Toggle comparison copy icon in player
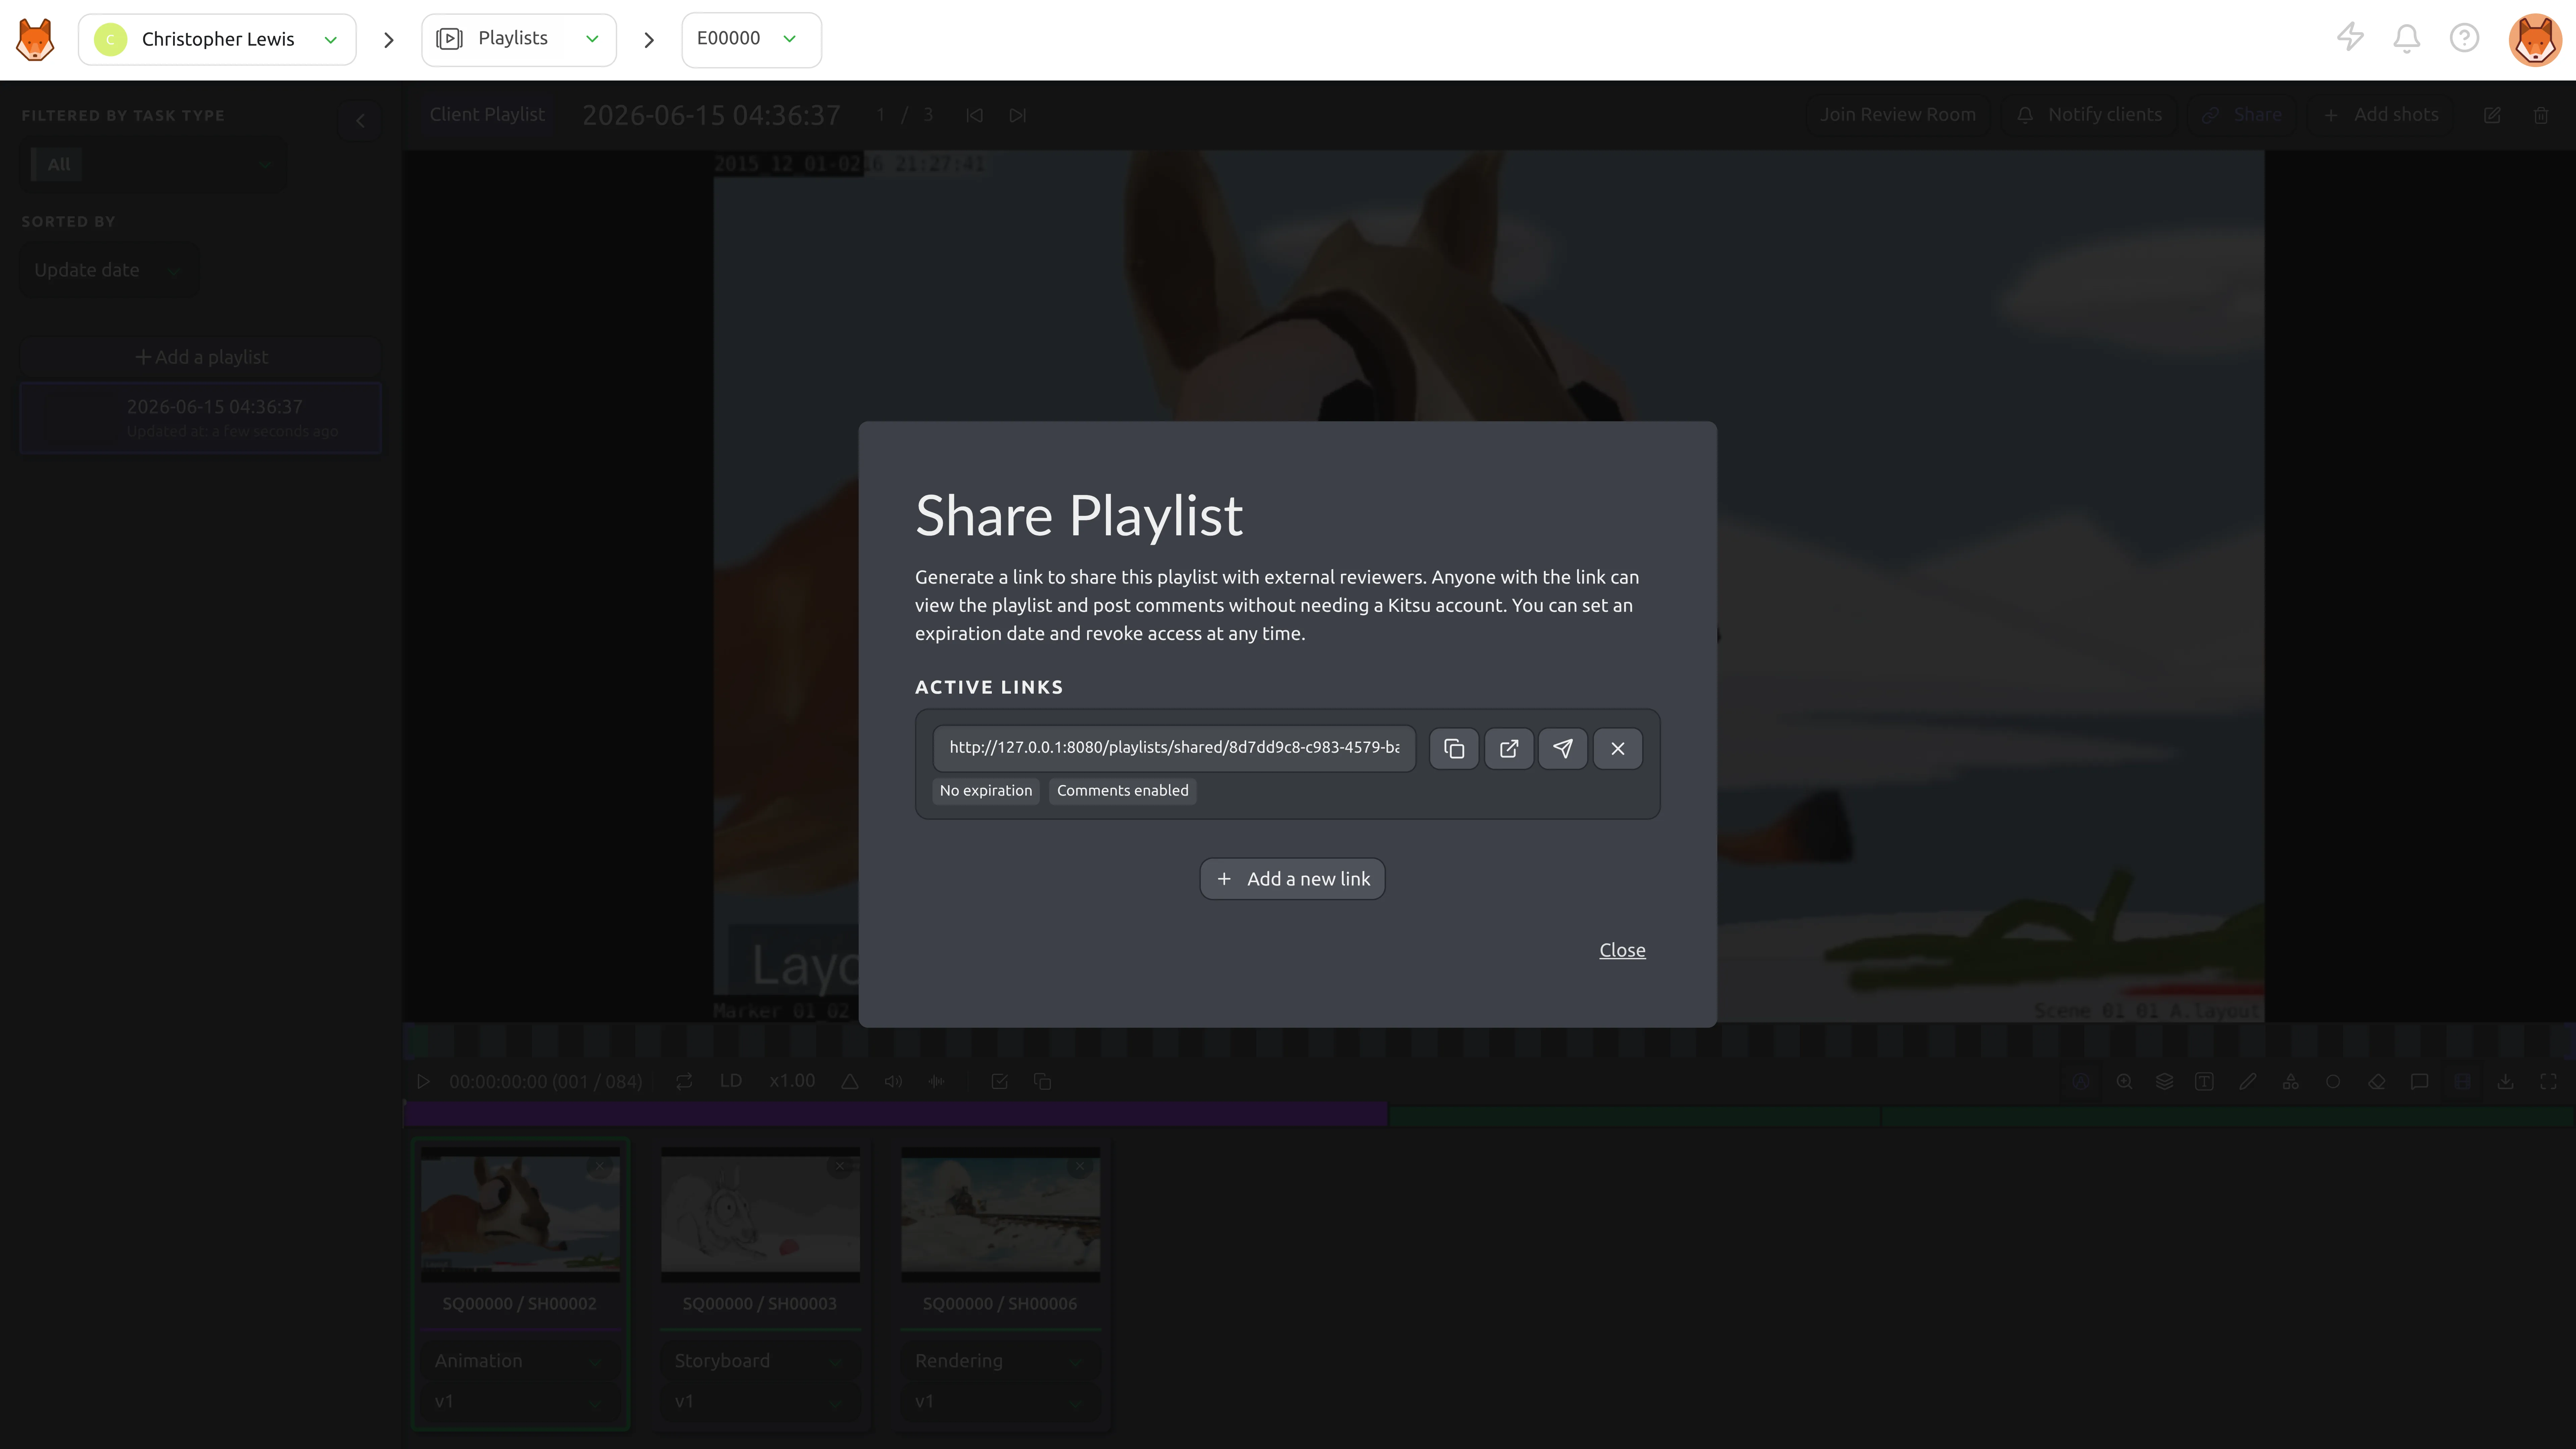Viewport: 2576px width, 1449px height. [x=1042, y=1082]
